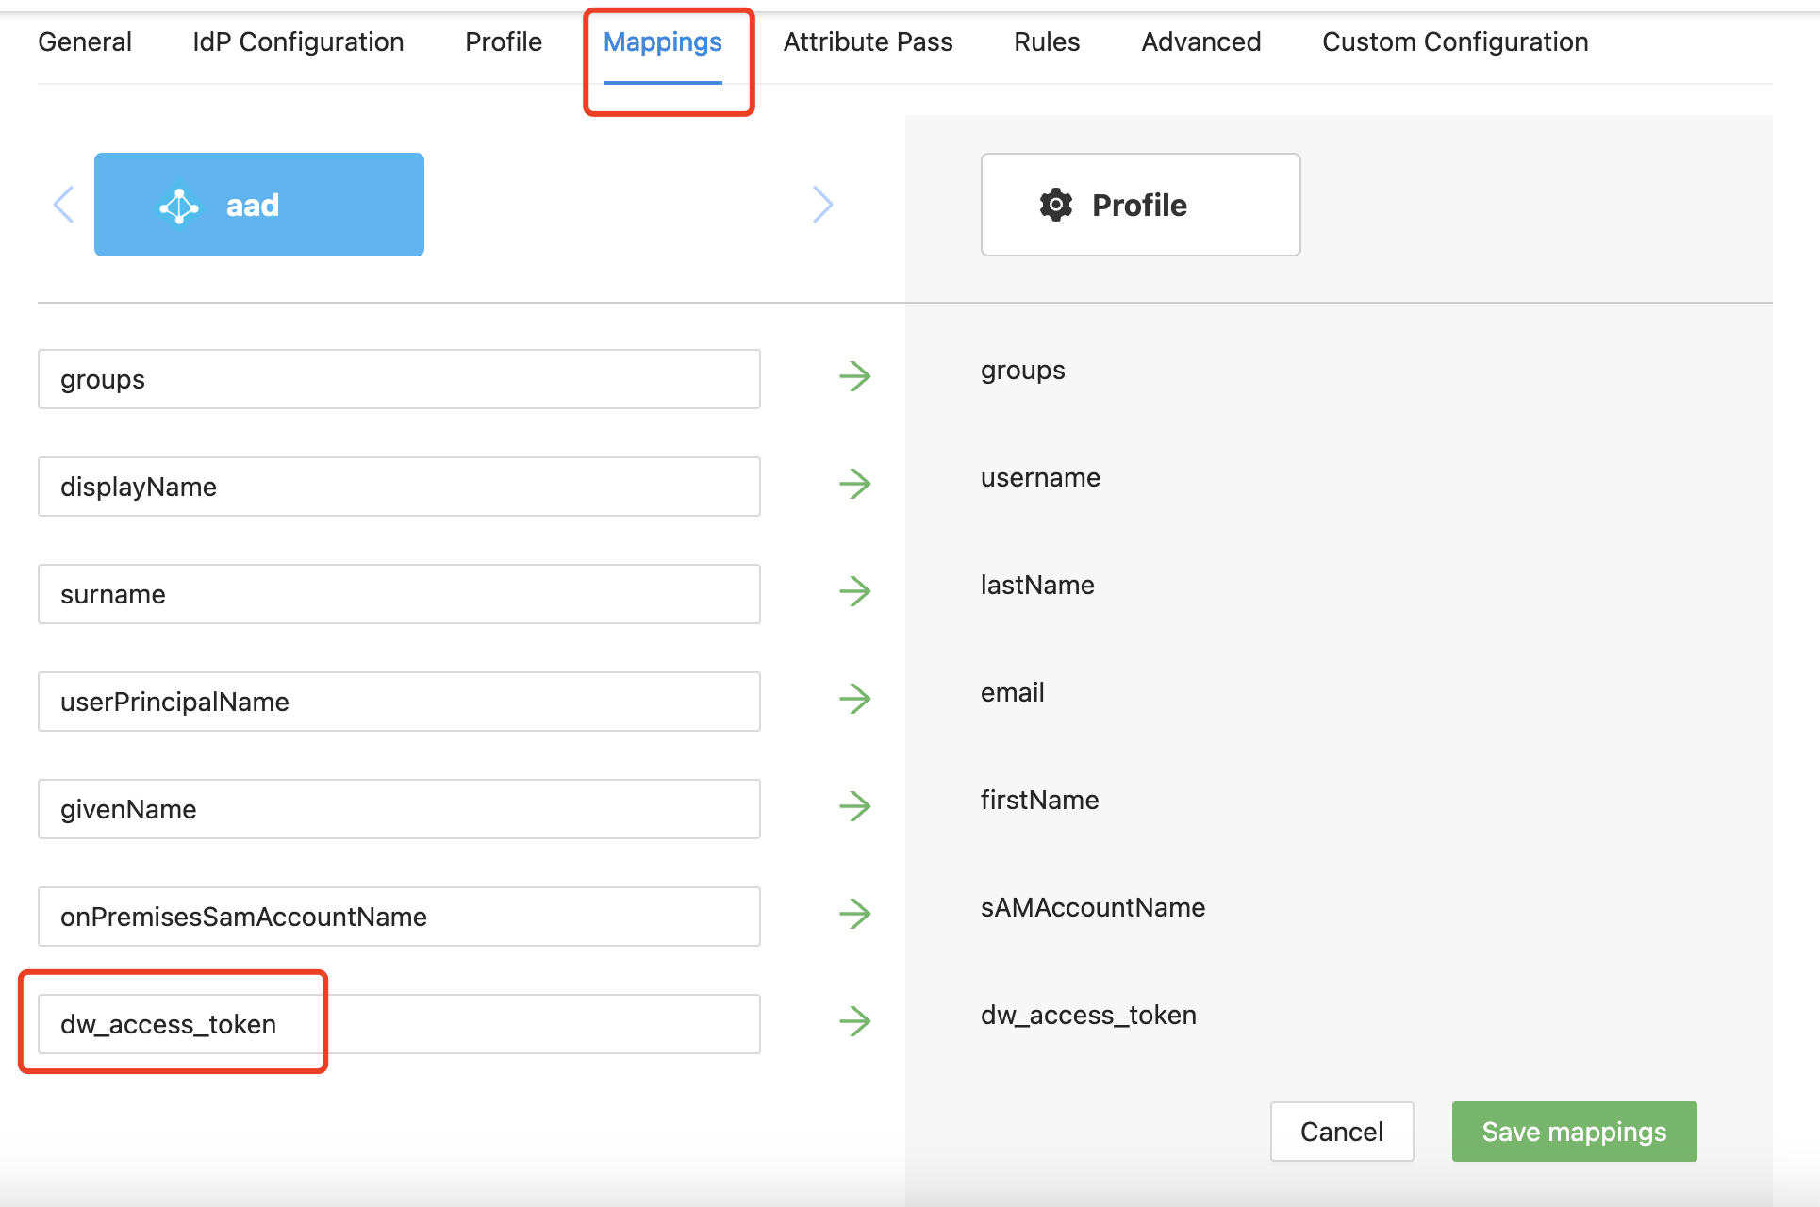This screenshot has width=1820, height=1207.
Task: Select the username target attribute text
Action: (x=1040, y=478)
